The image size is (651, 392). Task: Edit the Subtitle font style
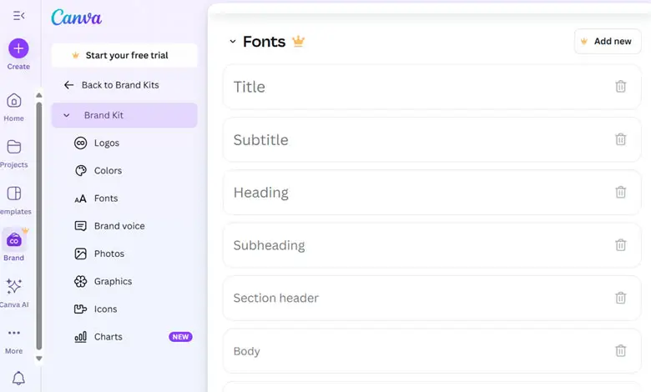tap(431, 140)
